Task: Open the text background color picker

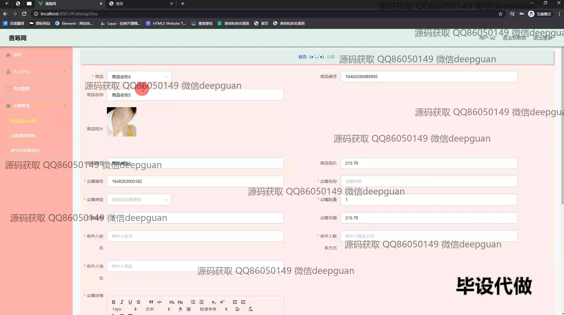Action: tap(189, 309)
